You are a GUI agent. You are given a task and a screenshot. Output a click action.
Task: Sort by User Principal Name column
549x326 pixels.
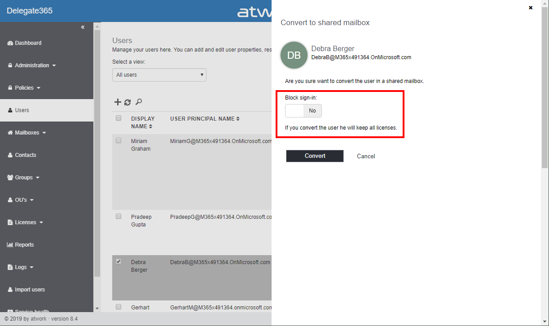pyautogui.click(x=205, y=119)
